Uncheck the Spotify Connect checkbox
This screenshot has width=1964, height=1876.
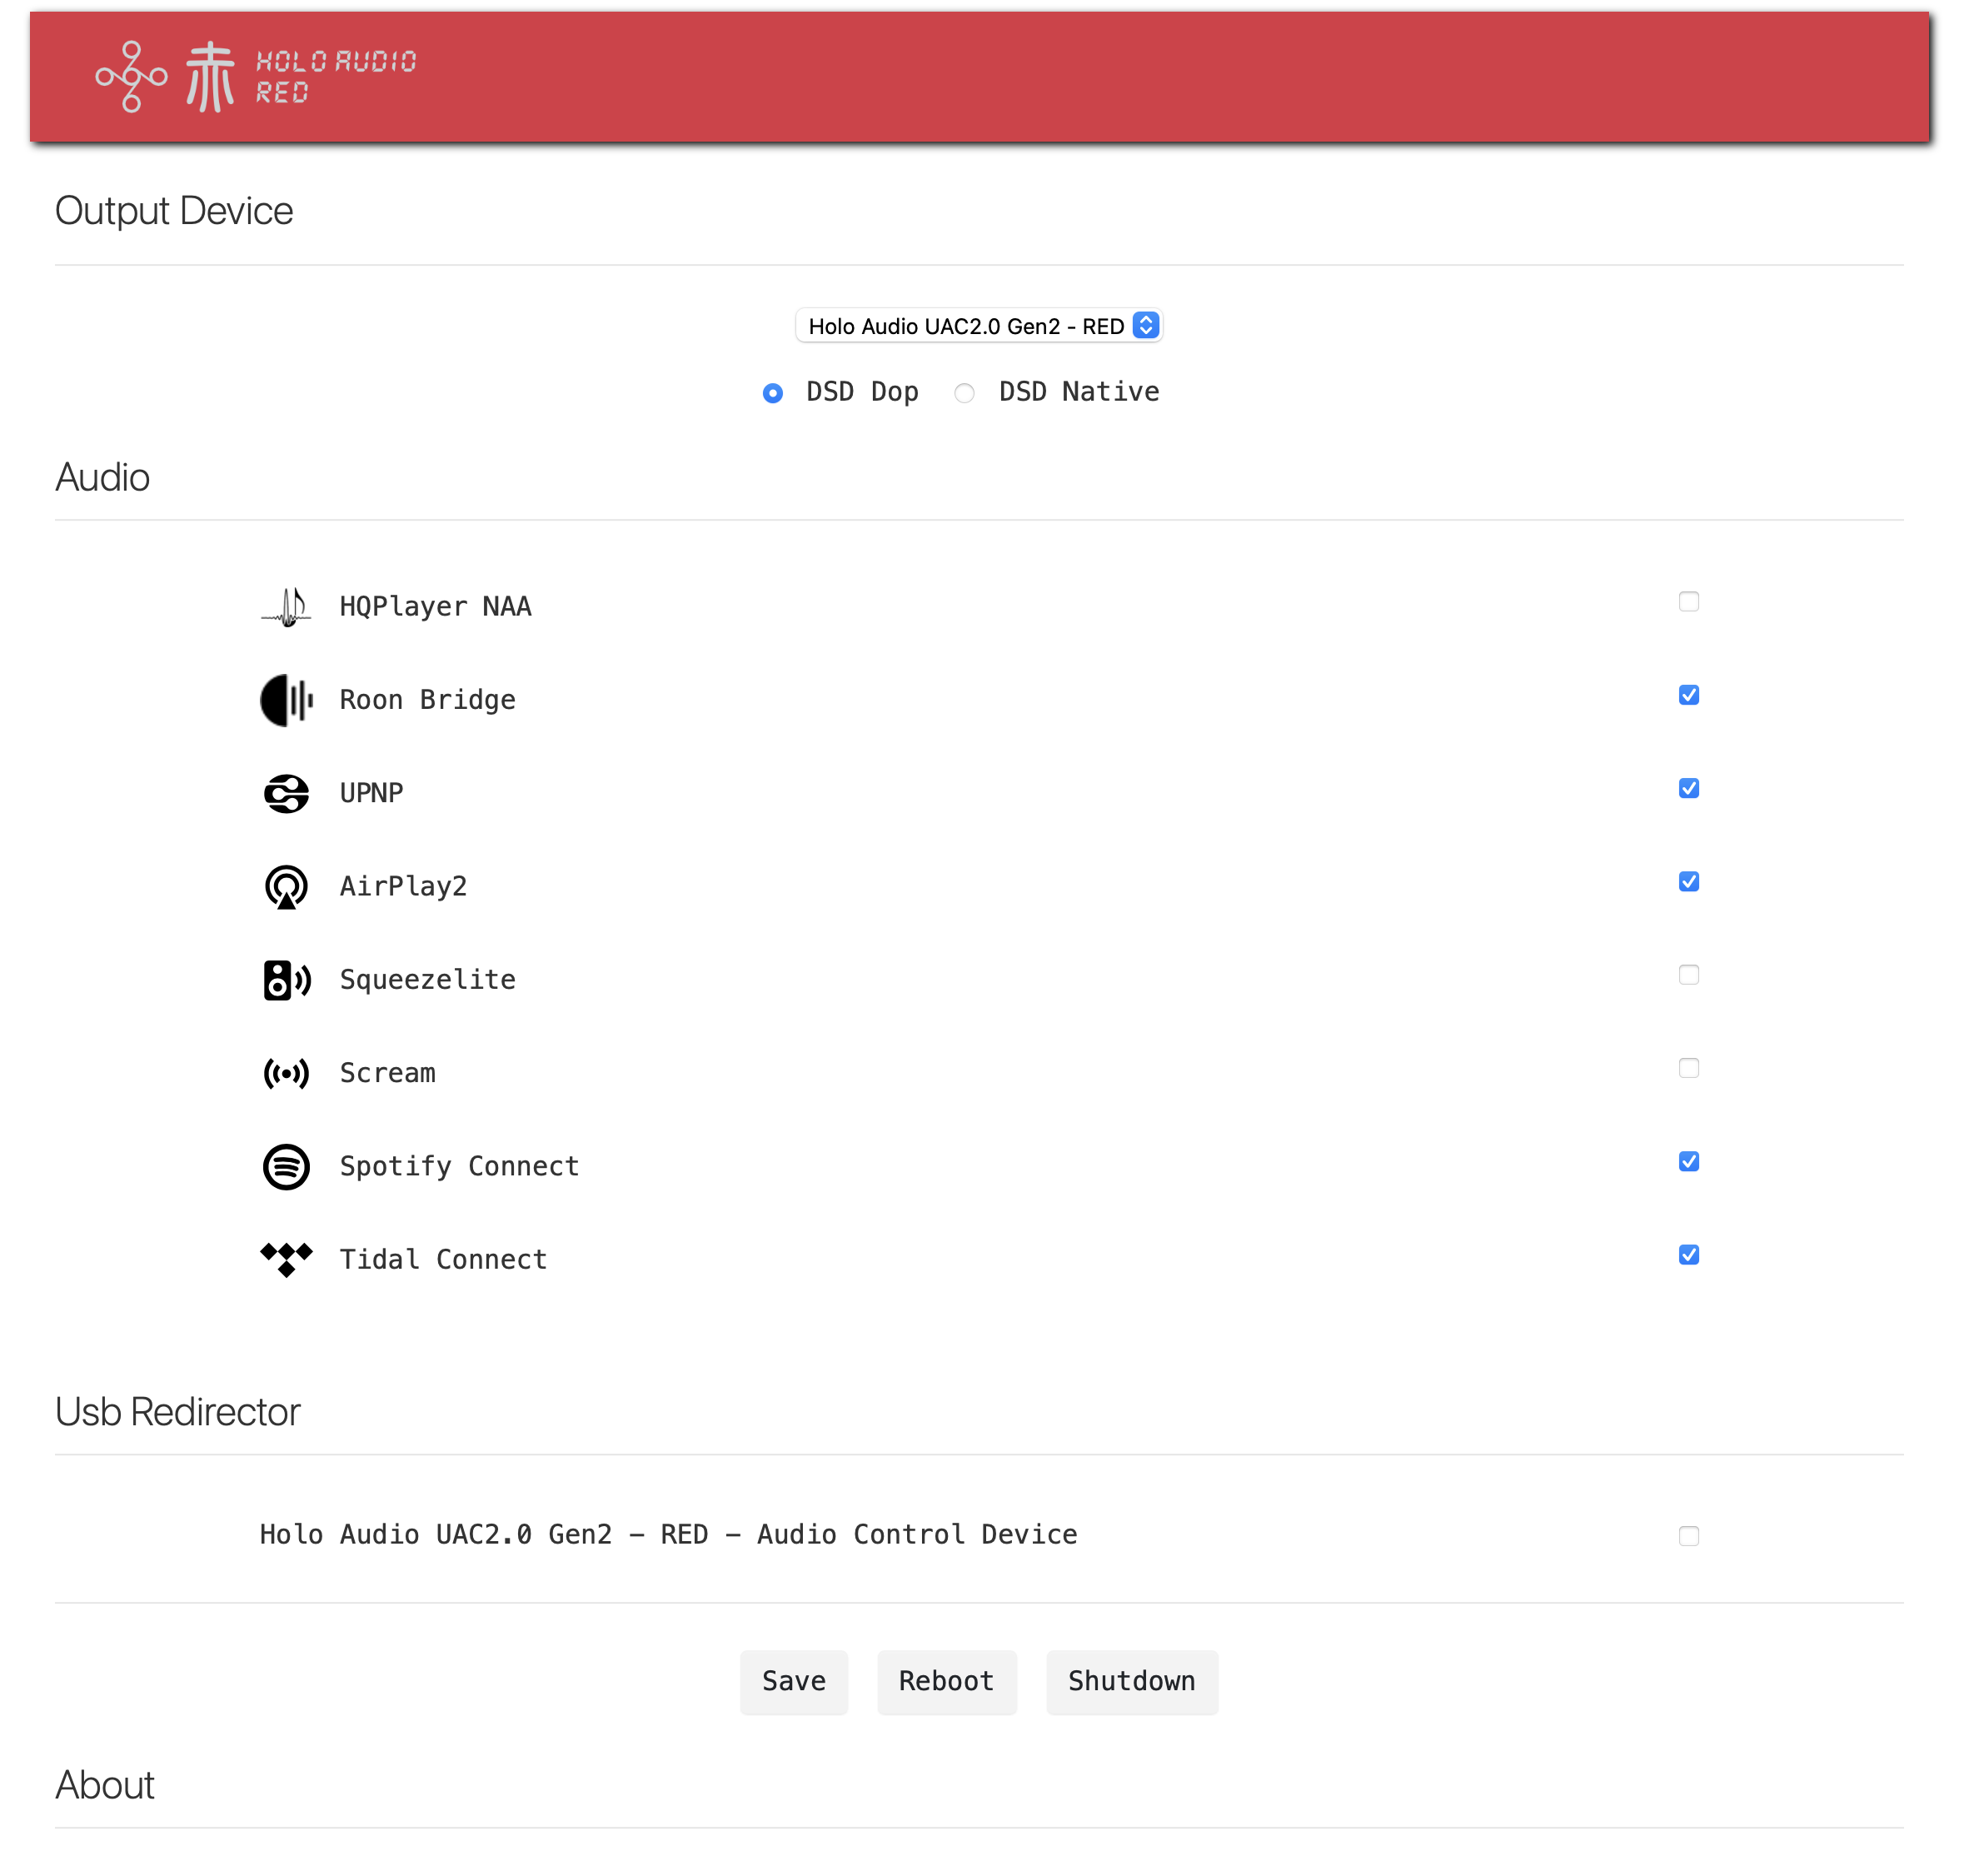1688,1161
